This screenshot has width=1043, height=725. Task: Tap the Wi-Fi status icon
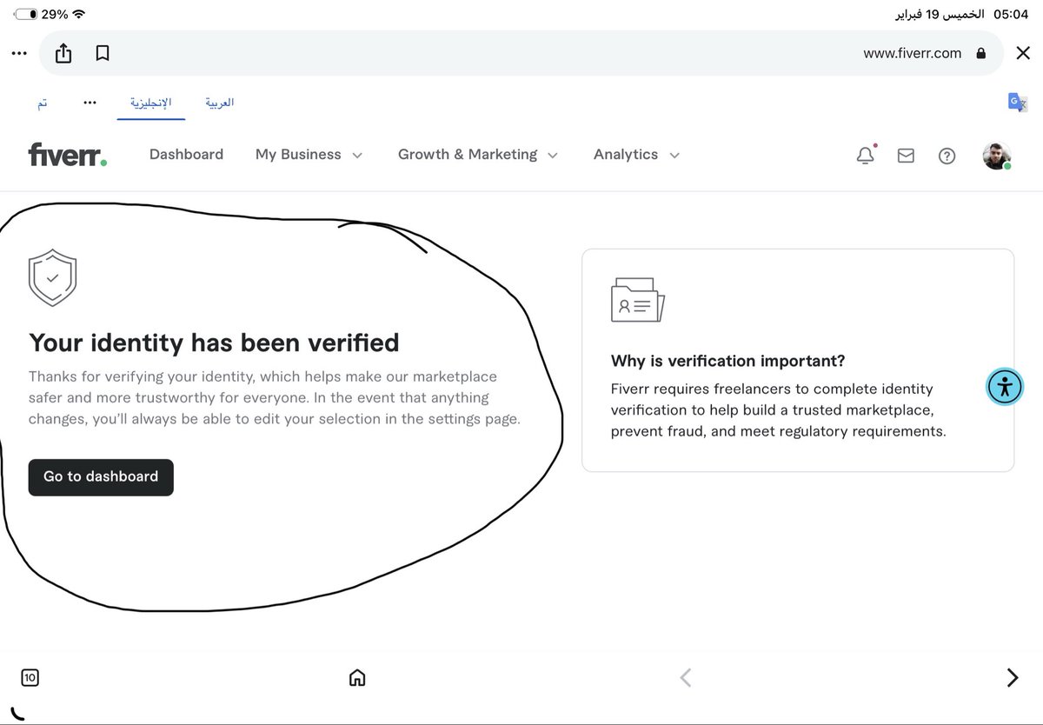point(80,14)
